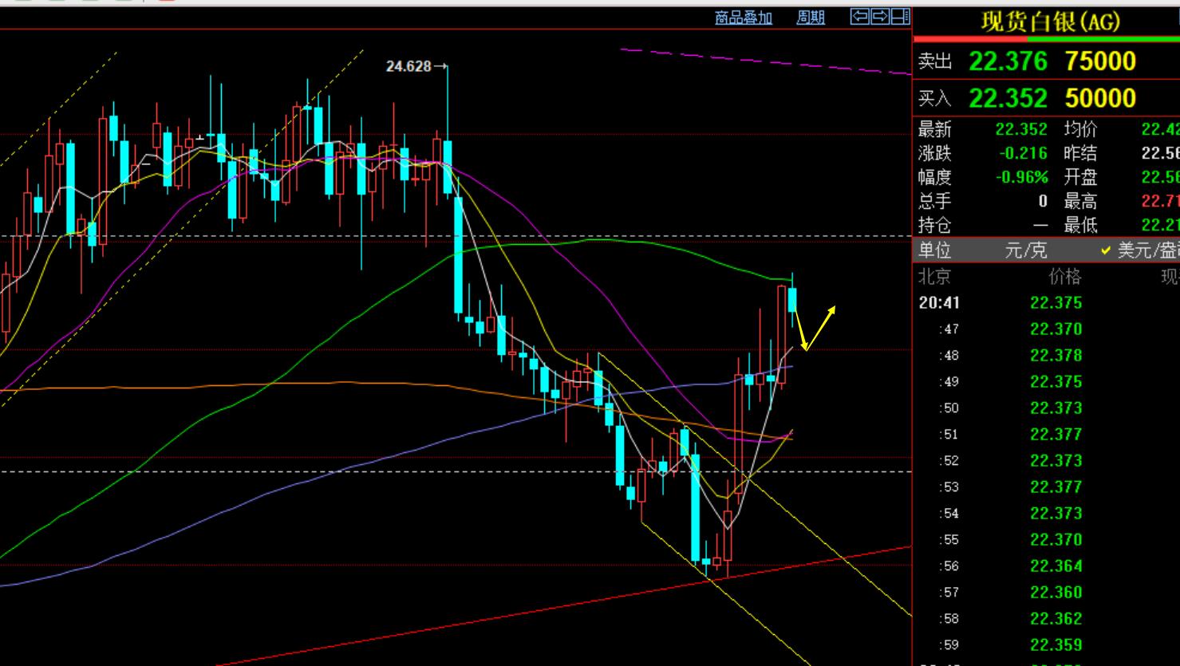Viewport: 1180px width, 666px height.
Task: Select the 20:41 tick row
Action: tap(1046, 302)
